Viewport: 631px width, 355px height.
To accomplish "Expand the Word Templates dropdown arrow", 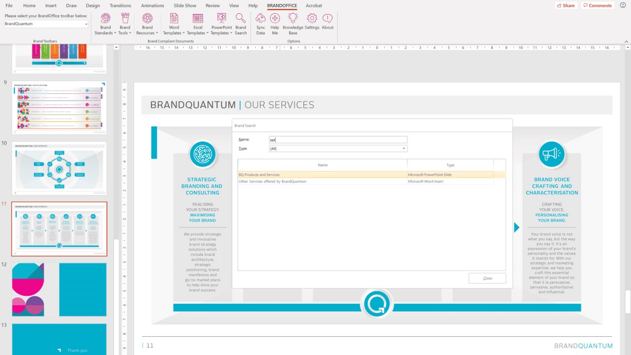I will 183,33.
